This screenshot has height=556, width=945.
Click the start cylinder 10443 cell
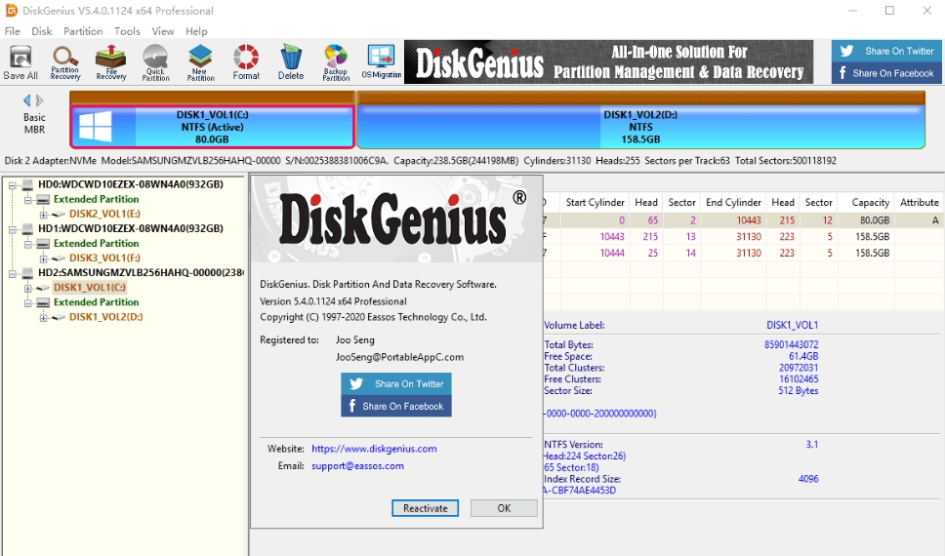click(x=612, y=237)
